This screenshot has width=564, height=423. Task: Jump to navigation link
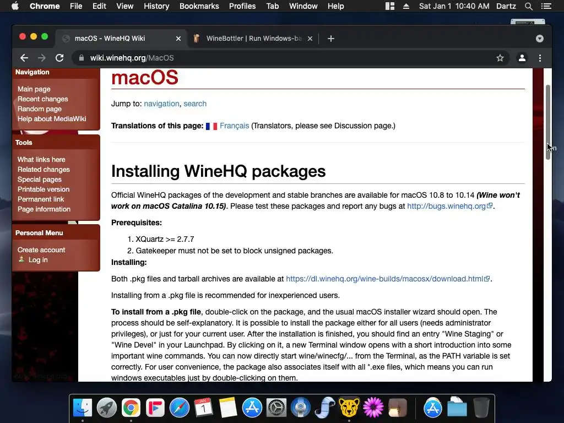pyautogui.click(x=161, y=104)
